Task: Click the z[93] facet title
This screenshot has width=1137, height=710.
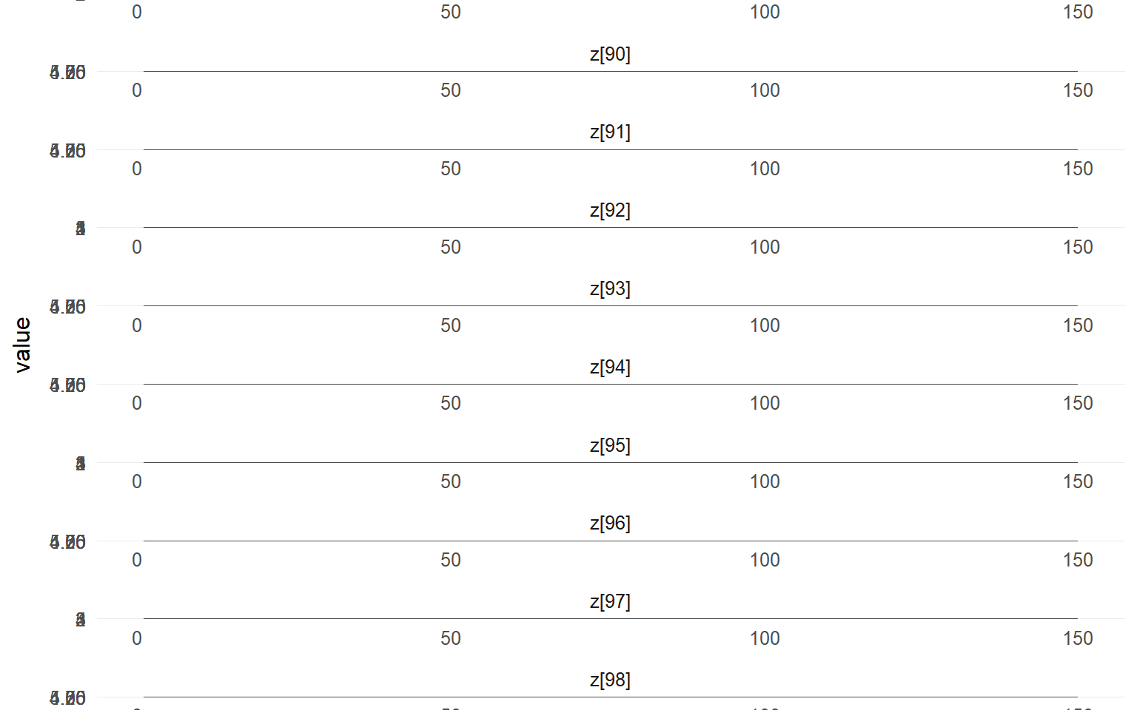Action: click(610, 289)
